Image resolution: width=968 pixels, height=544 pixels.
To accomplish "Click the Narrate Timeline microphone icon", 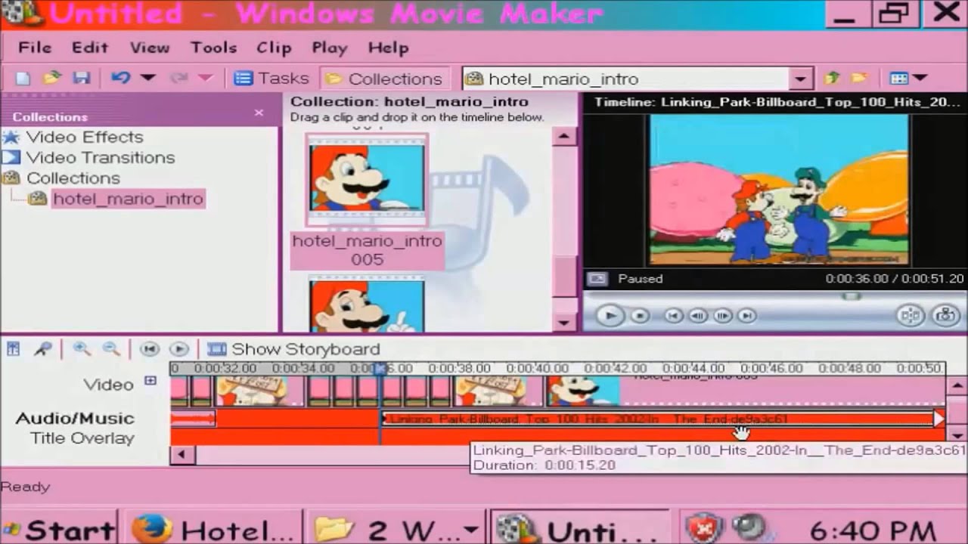I will coord(43,349).
